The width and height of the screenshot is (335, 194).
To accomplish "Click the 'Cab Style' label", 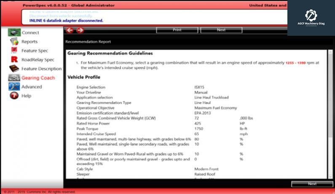I will click(x=85, y=169).
